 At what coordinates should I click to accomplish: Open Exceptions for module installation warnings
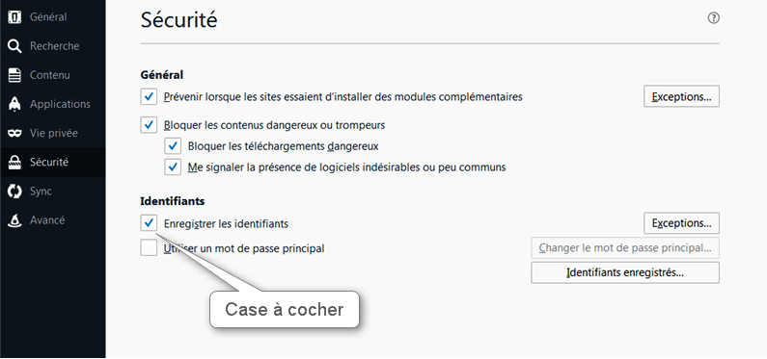[681, 96]
